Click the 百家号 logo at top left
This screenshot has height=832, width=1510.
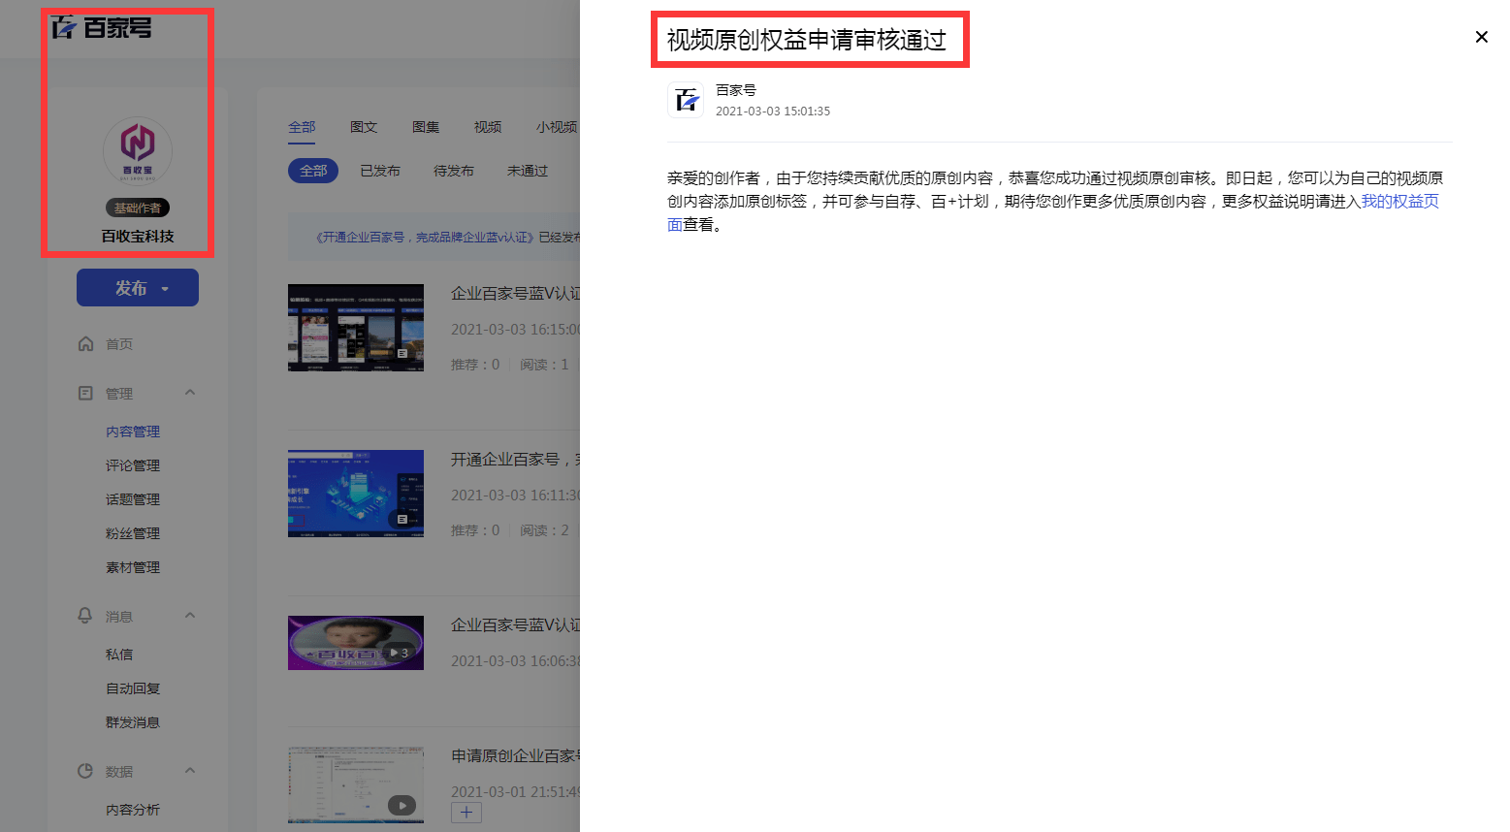pos(101,27)
